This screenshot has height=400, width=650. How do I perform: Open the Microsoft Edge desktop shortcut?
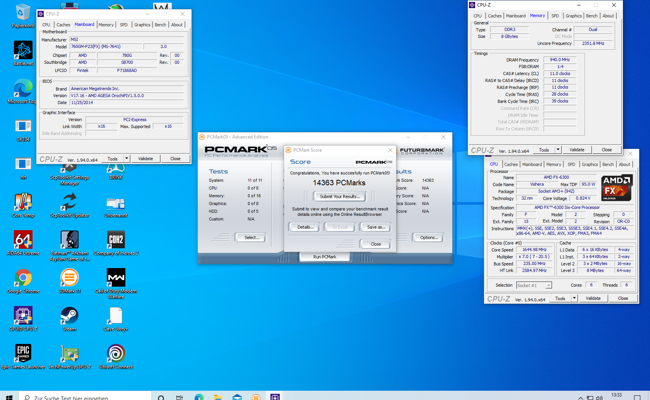(x=23, y=91)
